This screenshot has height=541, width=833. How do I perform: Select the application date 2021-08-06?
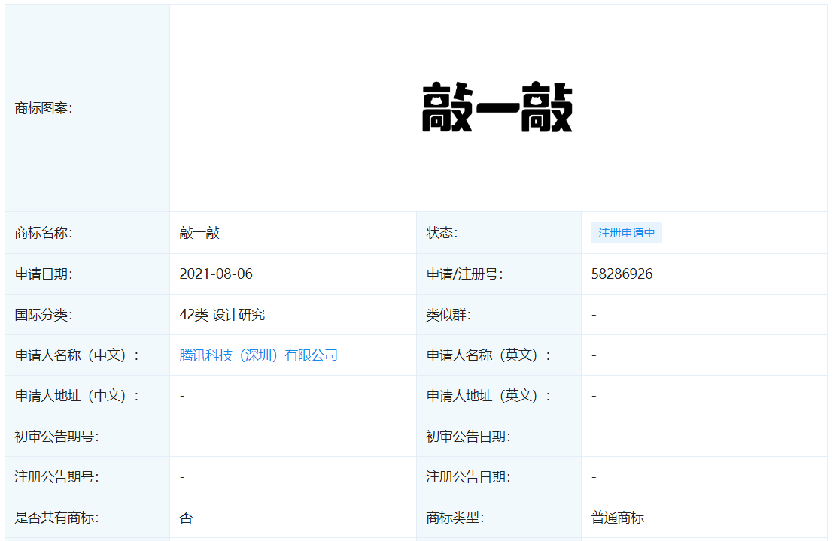[x=216, y=274]
